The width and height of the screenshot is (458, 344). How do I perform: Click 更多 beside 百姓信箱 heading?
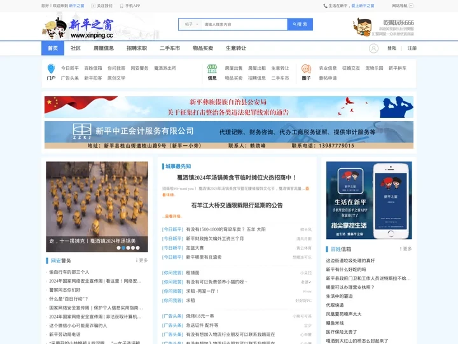click(x=406, y=249)
